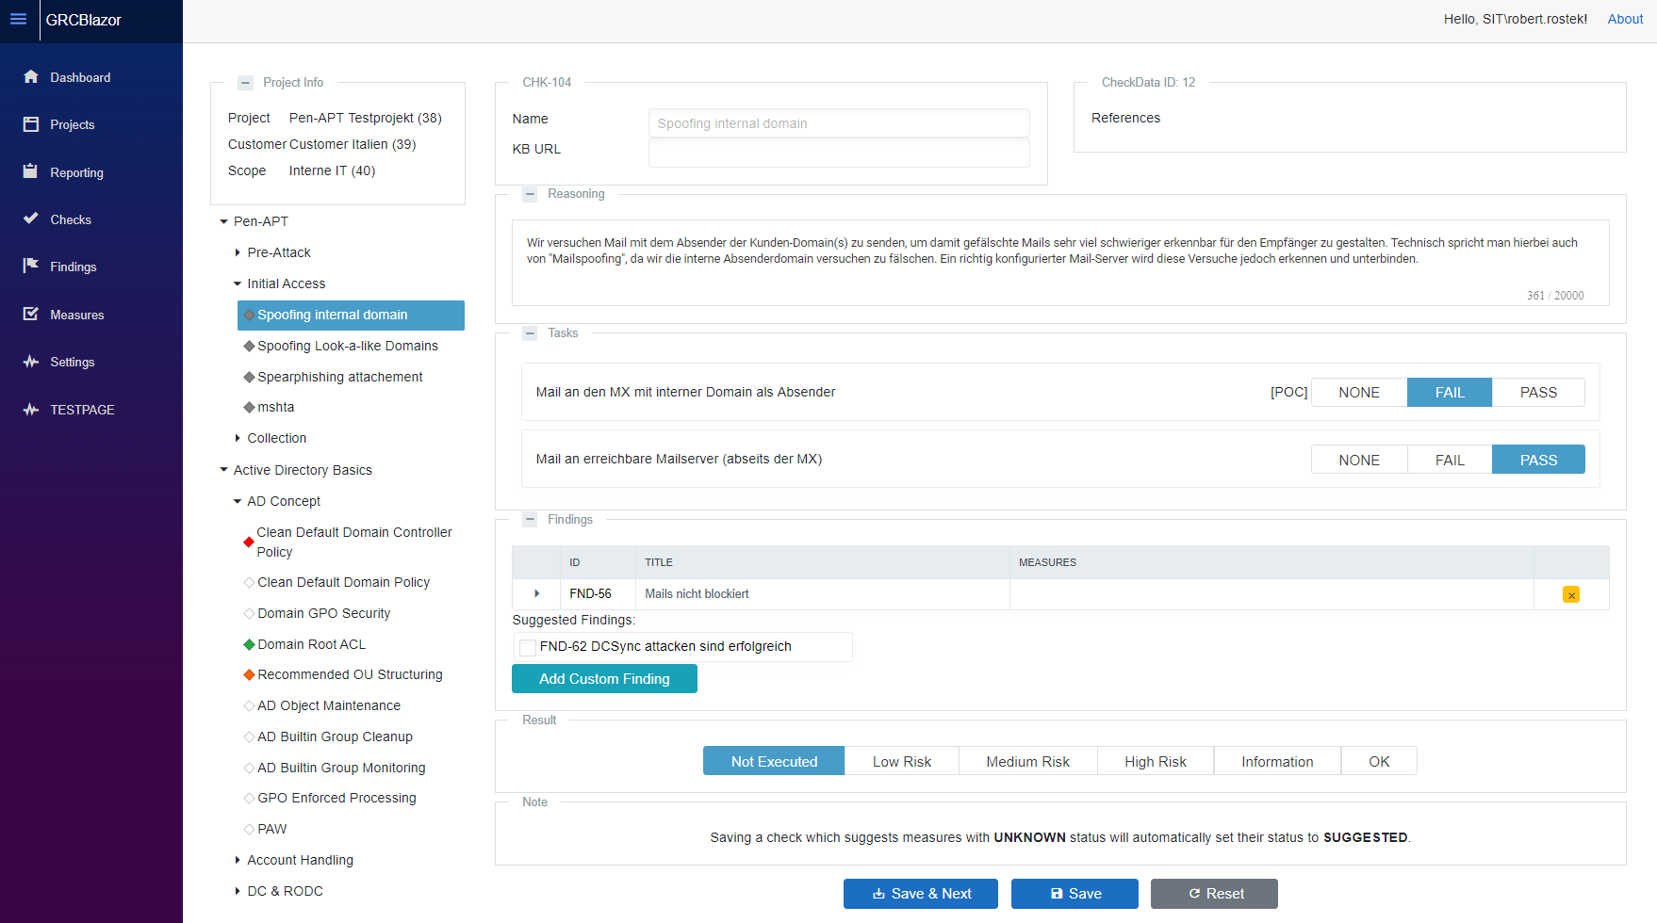The image size is (1657, 923).
Task: Set first MX mail task to PASS
Action: [1537, 393]
